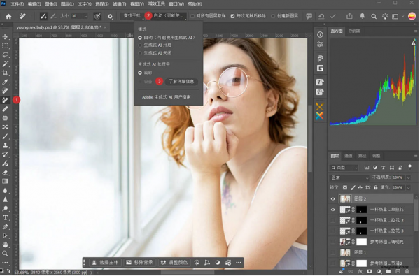420x276 pixels.
Task: Open the layer filter 类型 dropdown
Action: (344, 168)
